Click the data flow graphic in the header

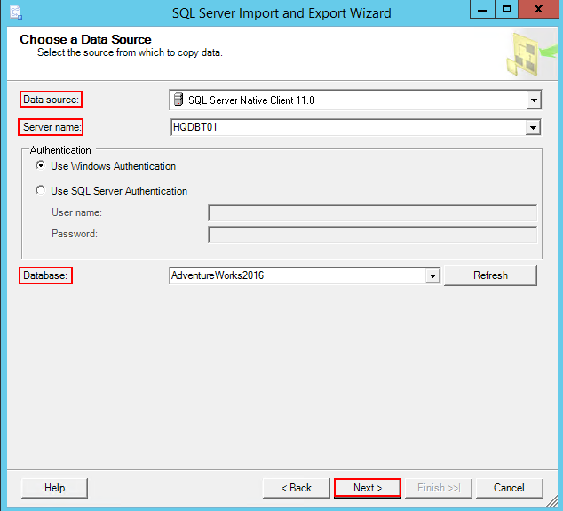point(532,54)
